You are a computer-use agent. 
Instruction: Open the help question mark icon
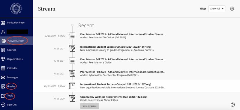233,105
